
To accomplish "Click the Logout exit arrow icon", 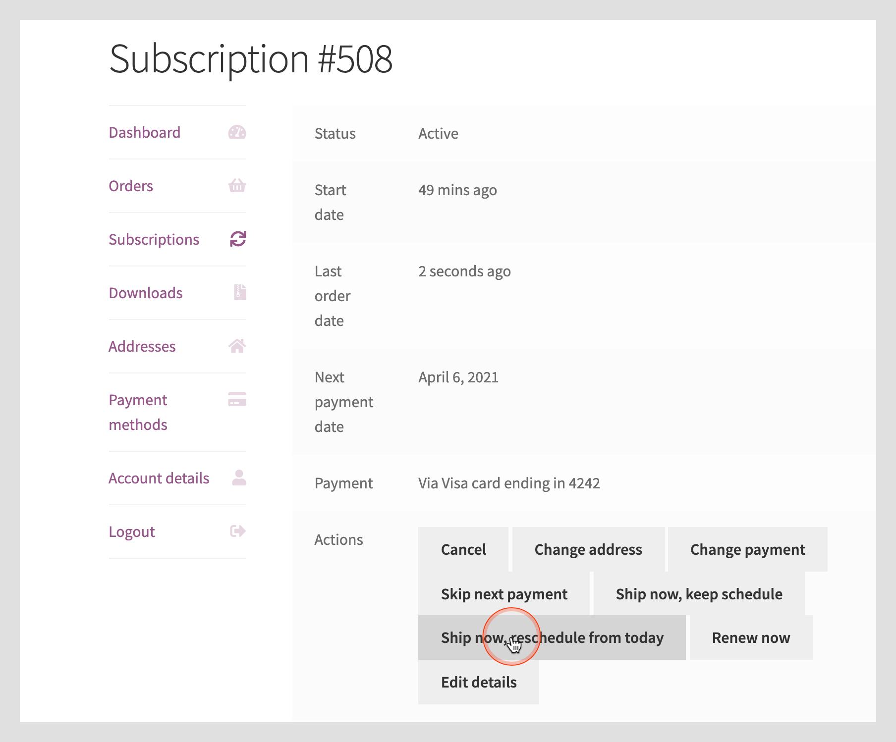I will (x=238, y=531).
